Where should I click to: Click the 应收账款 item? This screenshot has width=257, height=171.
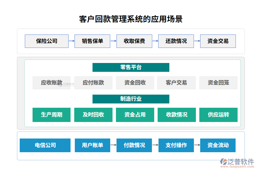[51, 83]
